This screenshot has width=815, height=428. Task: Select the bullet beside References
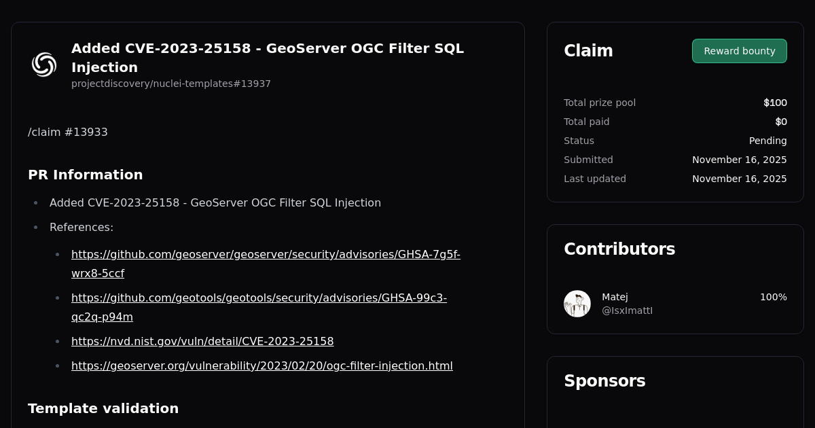[x=35, y=227]
